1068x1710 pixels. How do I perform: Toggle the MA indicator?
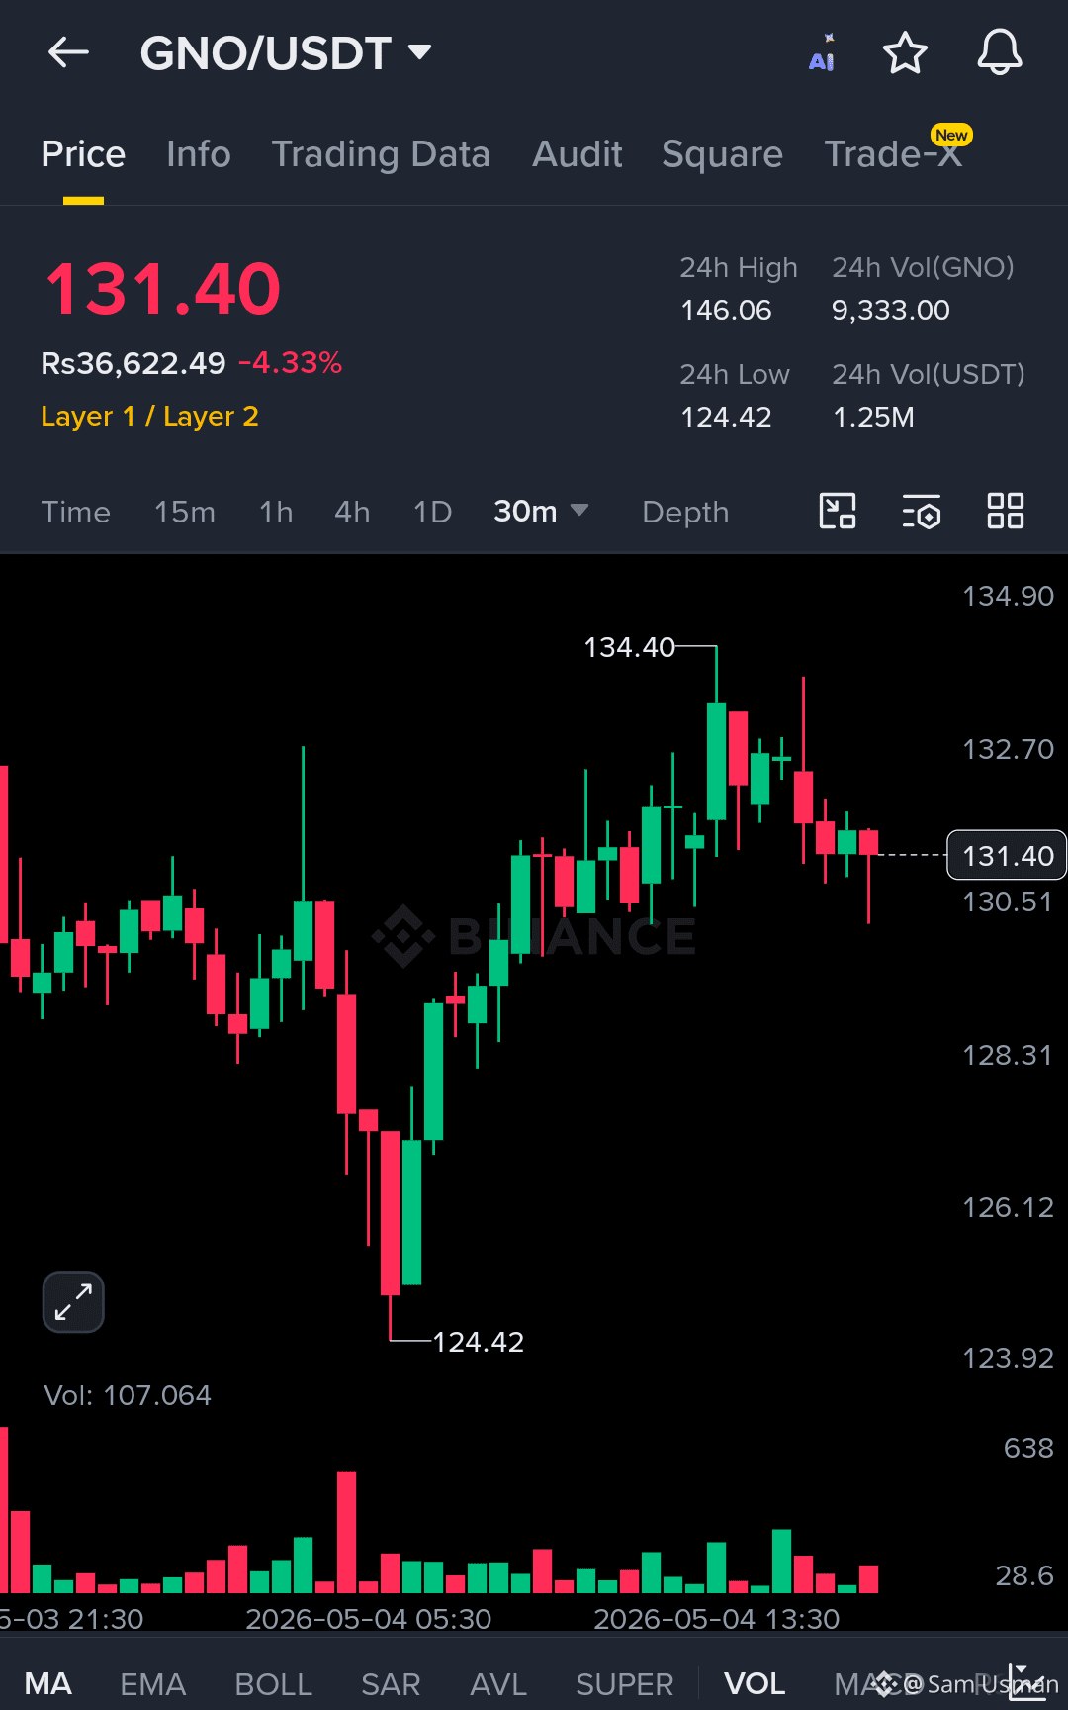pos(48,1683)
